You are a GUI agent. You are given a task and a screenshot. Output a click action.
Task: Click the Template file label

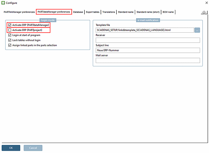pyautogui.click(x=103, y=25)
